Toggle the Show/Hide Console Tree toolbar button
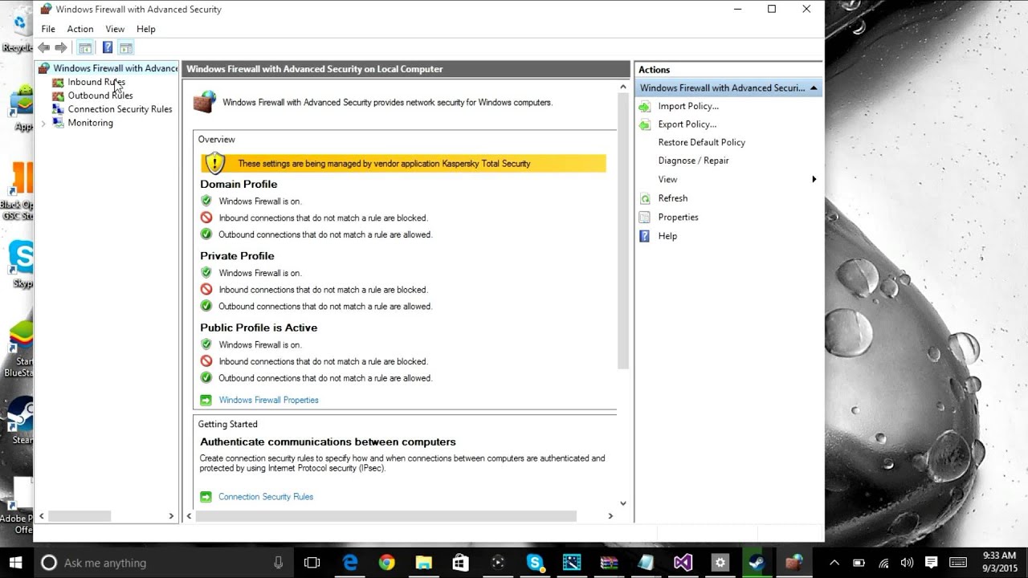The width and height of the screenshot is (1028, 578). pyautogui.click(x=85, y=47)
